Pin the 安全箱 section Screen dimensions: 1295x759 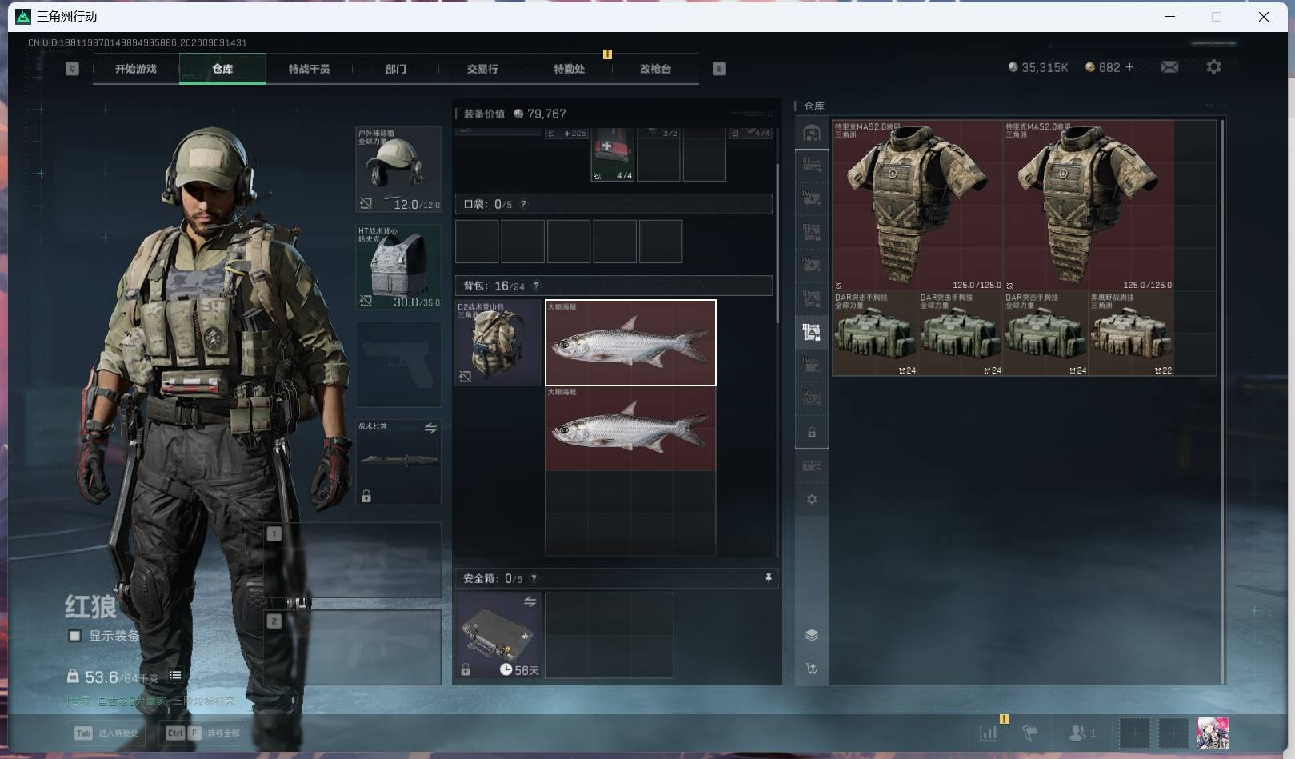point(768,578)
